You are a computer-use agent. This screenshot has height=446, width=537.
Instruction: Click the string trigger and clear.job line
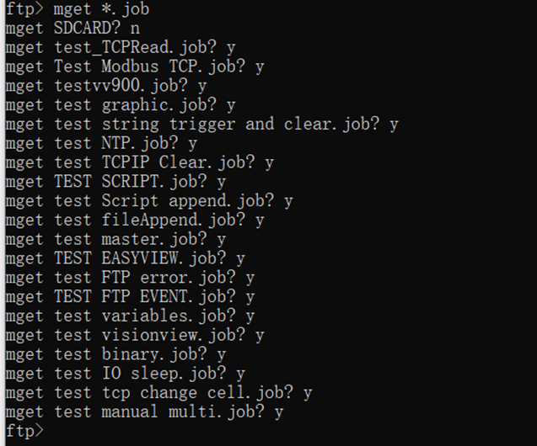tap(201, 125)
